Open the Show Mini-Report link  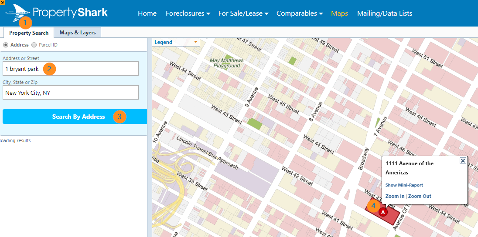coord(404,185)
